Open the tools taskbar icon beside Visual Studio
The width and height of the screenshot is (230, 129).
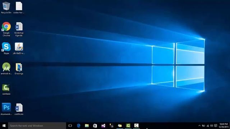coord(111,126)
